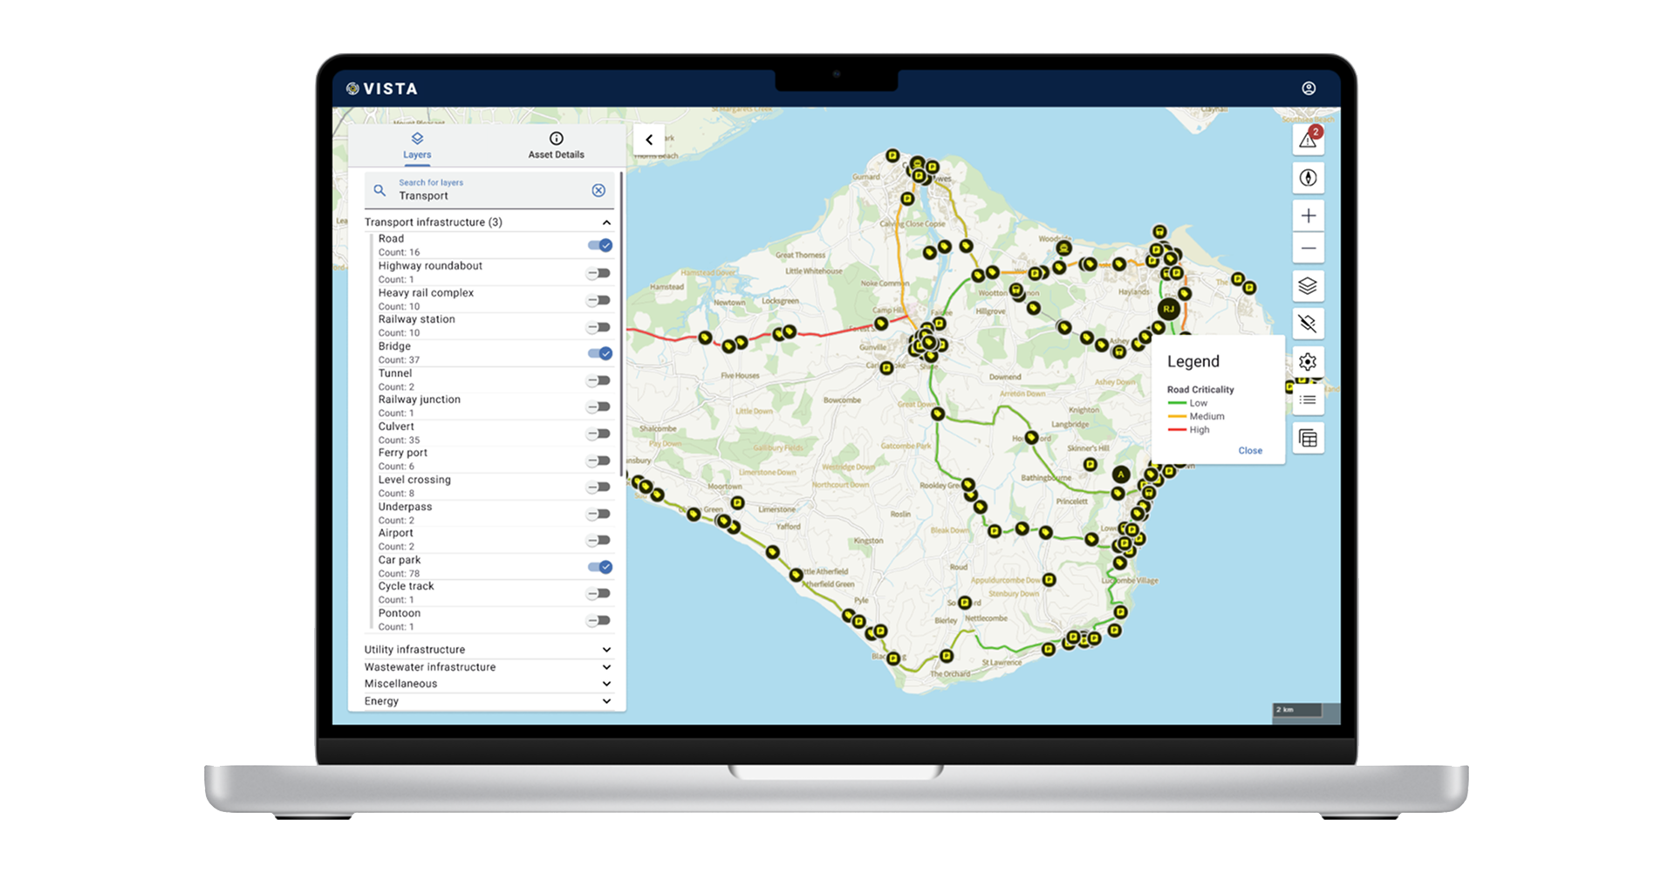
Task: Open the data table view icon
Action: (1307, 438)
